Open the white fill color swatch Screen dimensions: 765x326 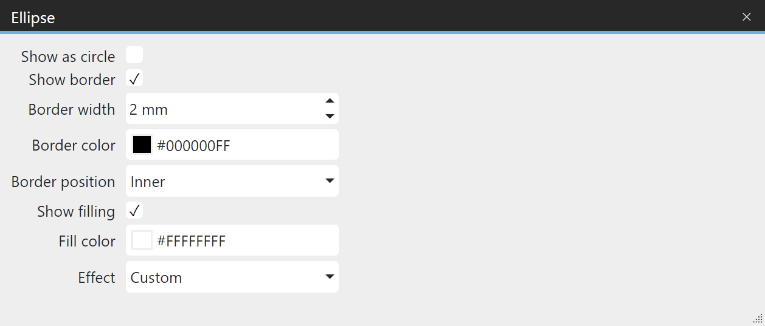pos(142,241)
